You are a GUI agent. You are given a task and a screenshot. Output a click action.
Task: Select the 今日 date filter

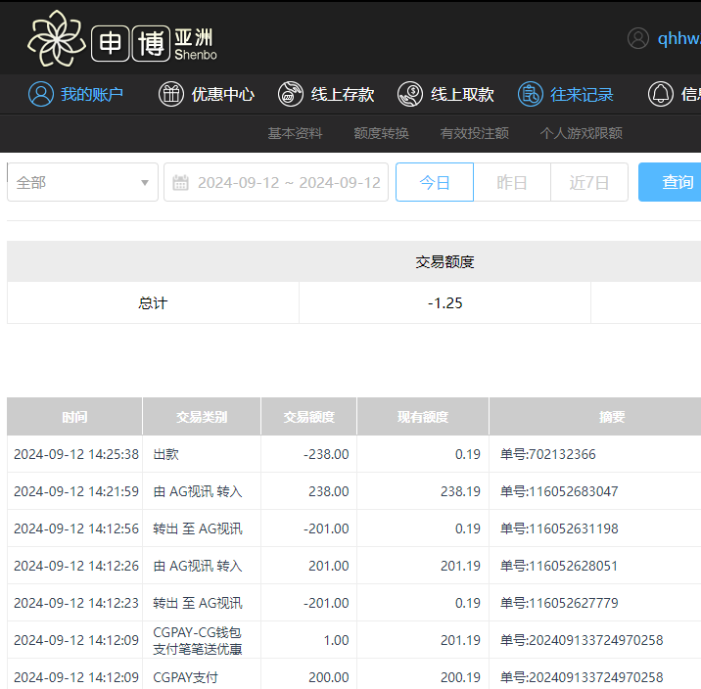click(435, 182)
